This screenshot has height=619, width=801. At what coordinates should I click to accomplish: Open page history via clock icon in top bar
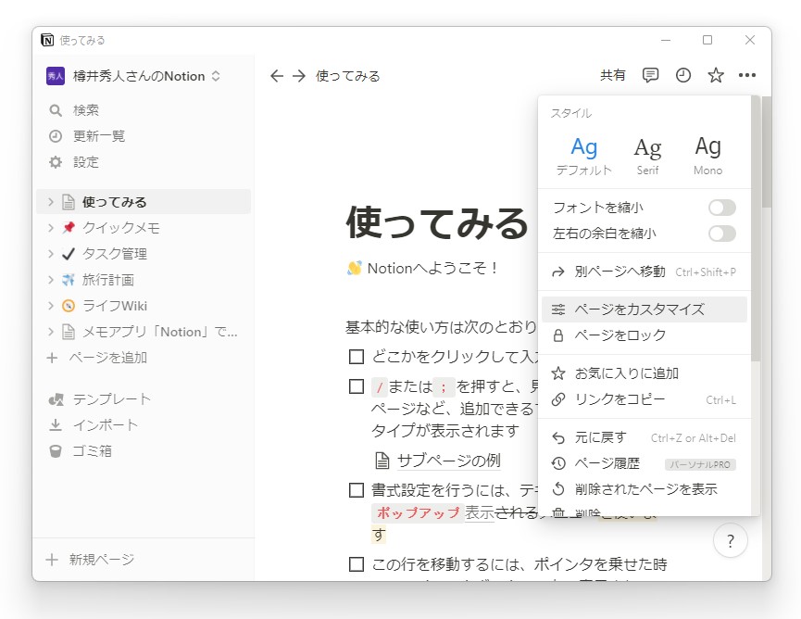pos(682,75)
